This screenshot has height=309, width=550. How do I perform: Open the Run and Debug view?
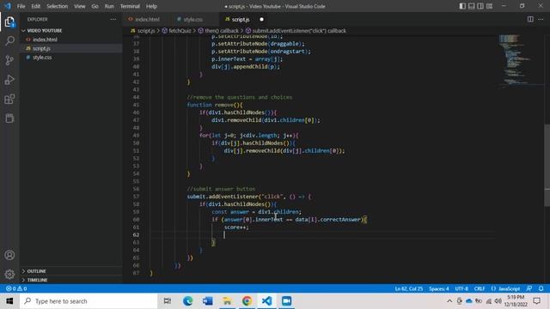9,80
